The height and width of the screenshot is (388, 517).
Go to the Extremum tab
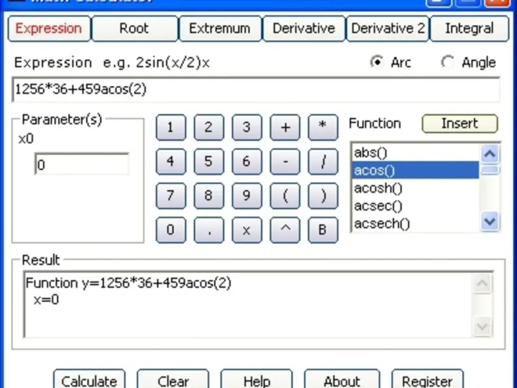(220, 28)
